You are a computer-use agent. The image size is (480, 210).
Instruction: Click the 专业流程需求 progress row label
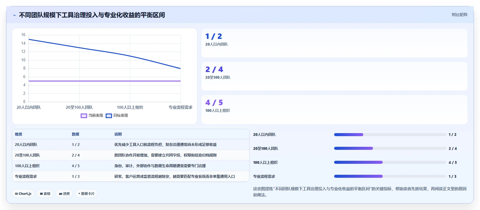[x=264, y=177]
